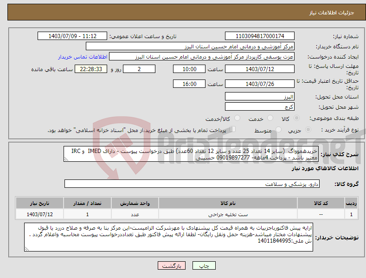
Task: Click the چاپ (print) button
Action: (204, 265)
